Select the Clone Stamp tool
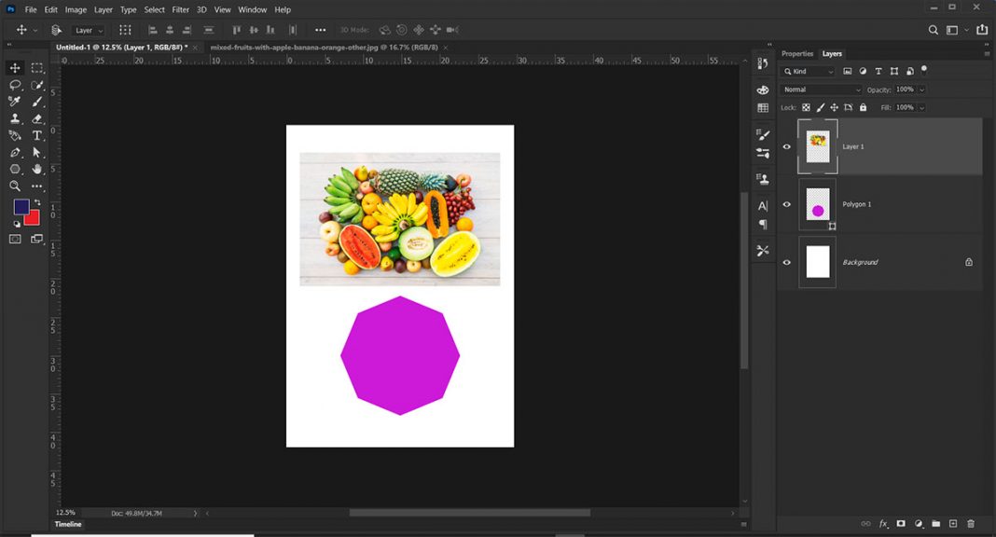The image size is (996, 537). (x=14, y=118)
